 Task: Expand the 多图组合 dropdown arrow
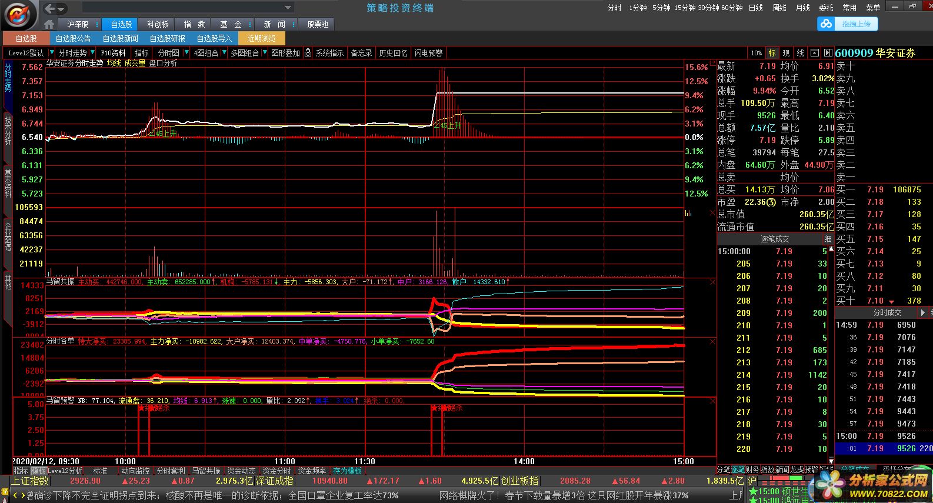point(265,53)
